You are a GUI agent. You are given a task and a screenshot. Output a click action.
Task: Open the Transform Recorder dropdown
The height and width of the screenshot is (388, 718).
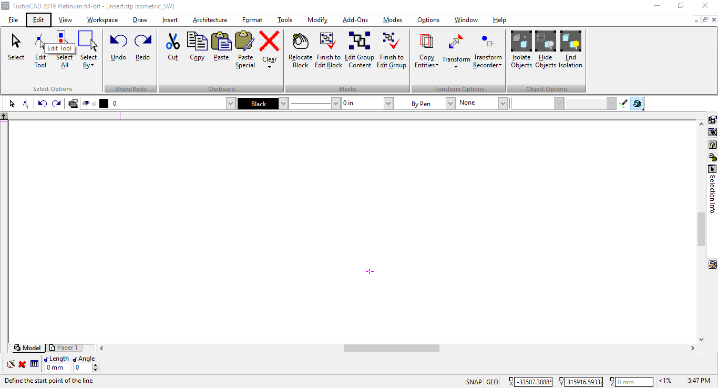pos(488,62)
